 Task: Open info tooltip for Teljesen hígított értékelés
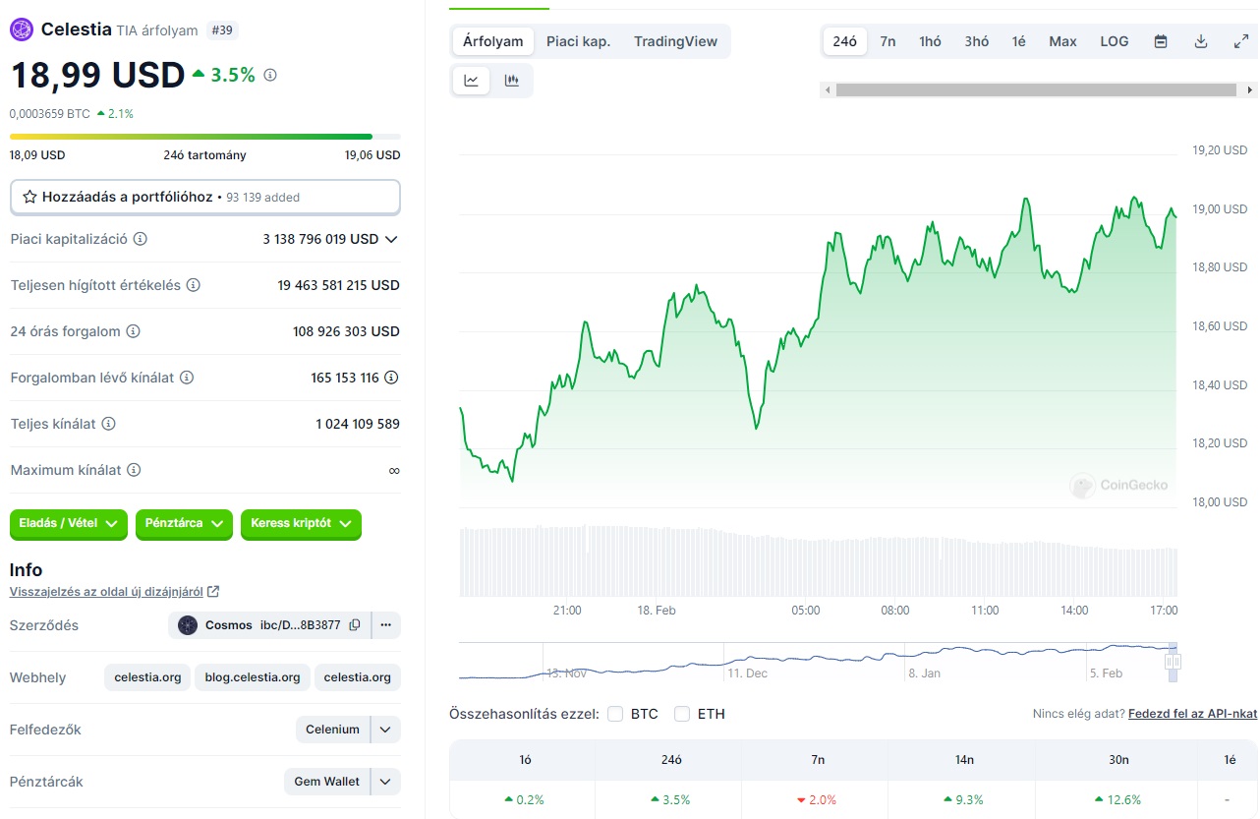click(x=194, y=285)
